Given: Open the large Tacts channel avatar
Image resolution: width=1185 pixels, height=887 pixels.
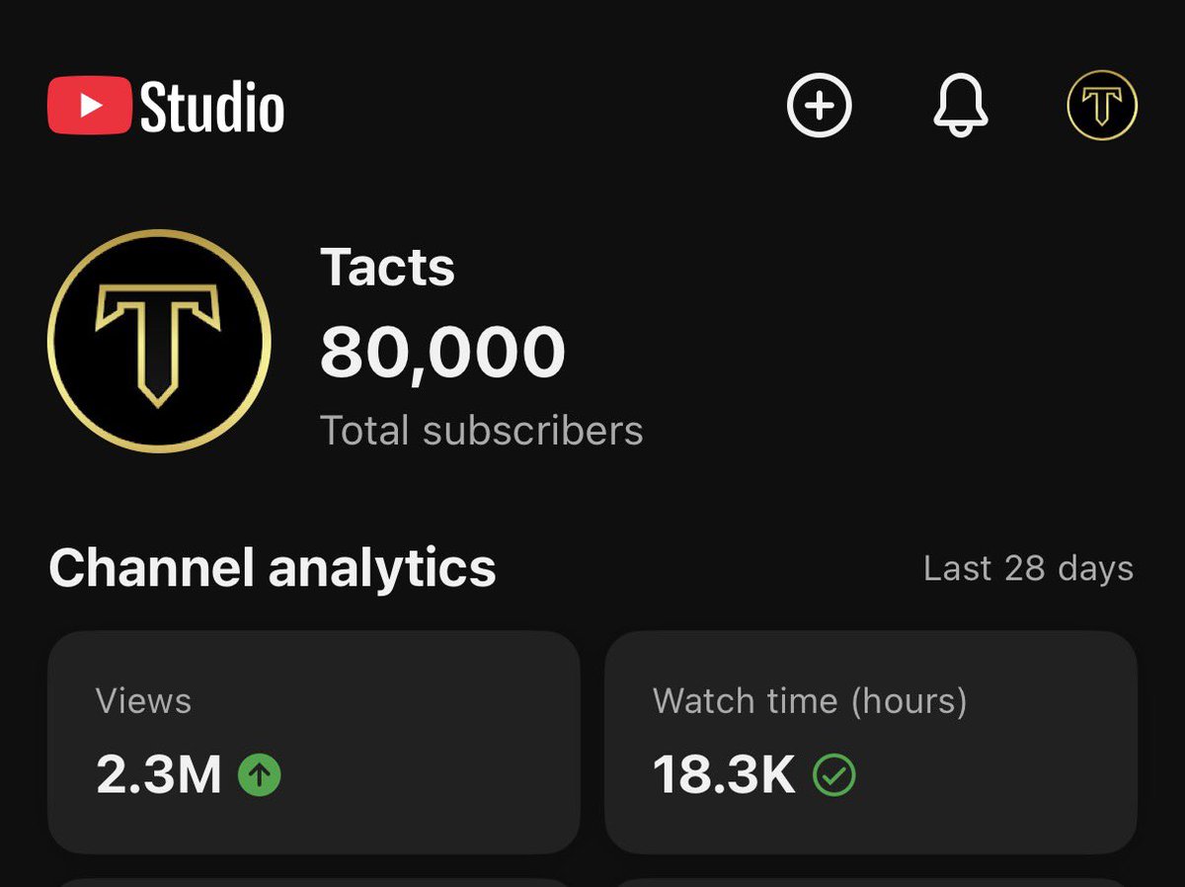Looking at the screenshot, I should tap(159, 341).
